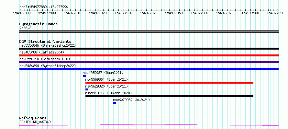This screenshot has height=129, width=288.
Task: Open the DGV Structural Variants track title
Action: pyautogui.click(x=45, y=41)
